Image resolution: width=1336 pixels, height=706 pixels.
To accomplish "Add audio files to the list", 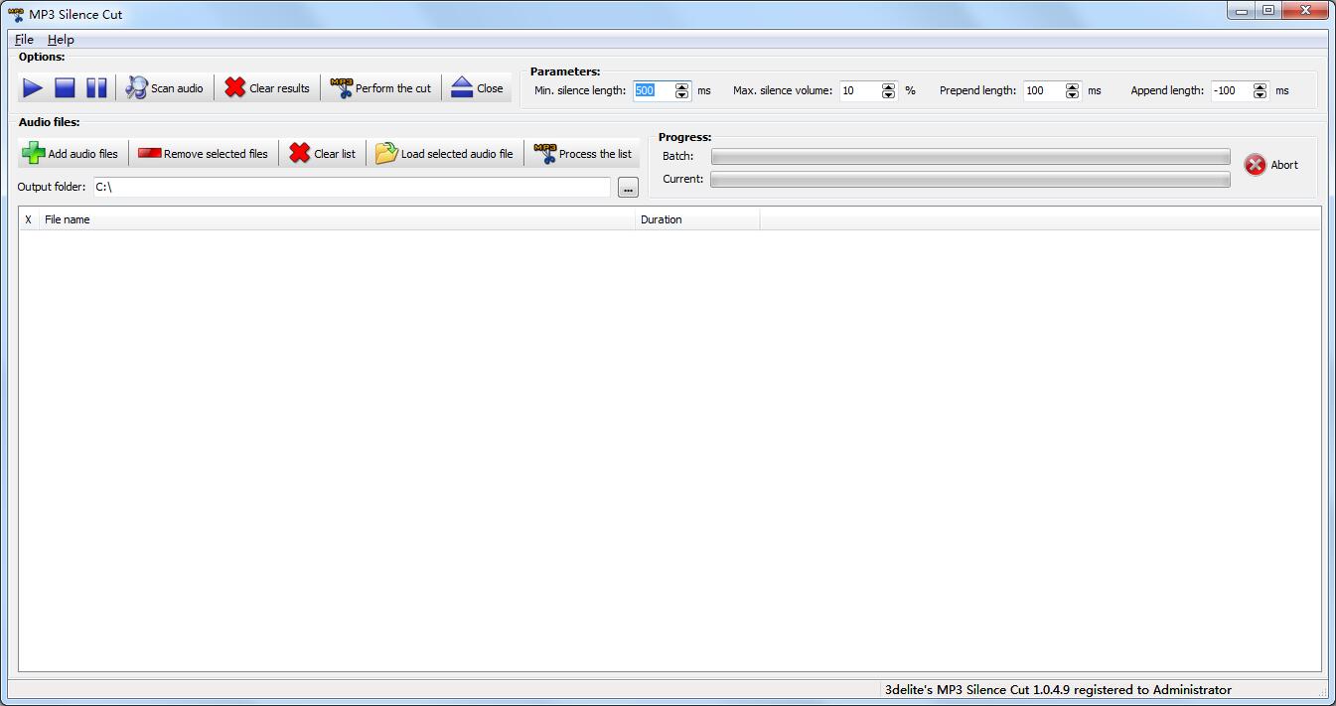I will coord(71,154).
